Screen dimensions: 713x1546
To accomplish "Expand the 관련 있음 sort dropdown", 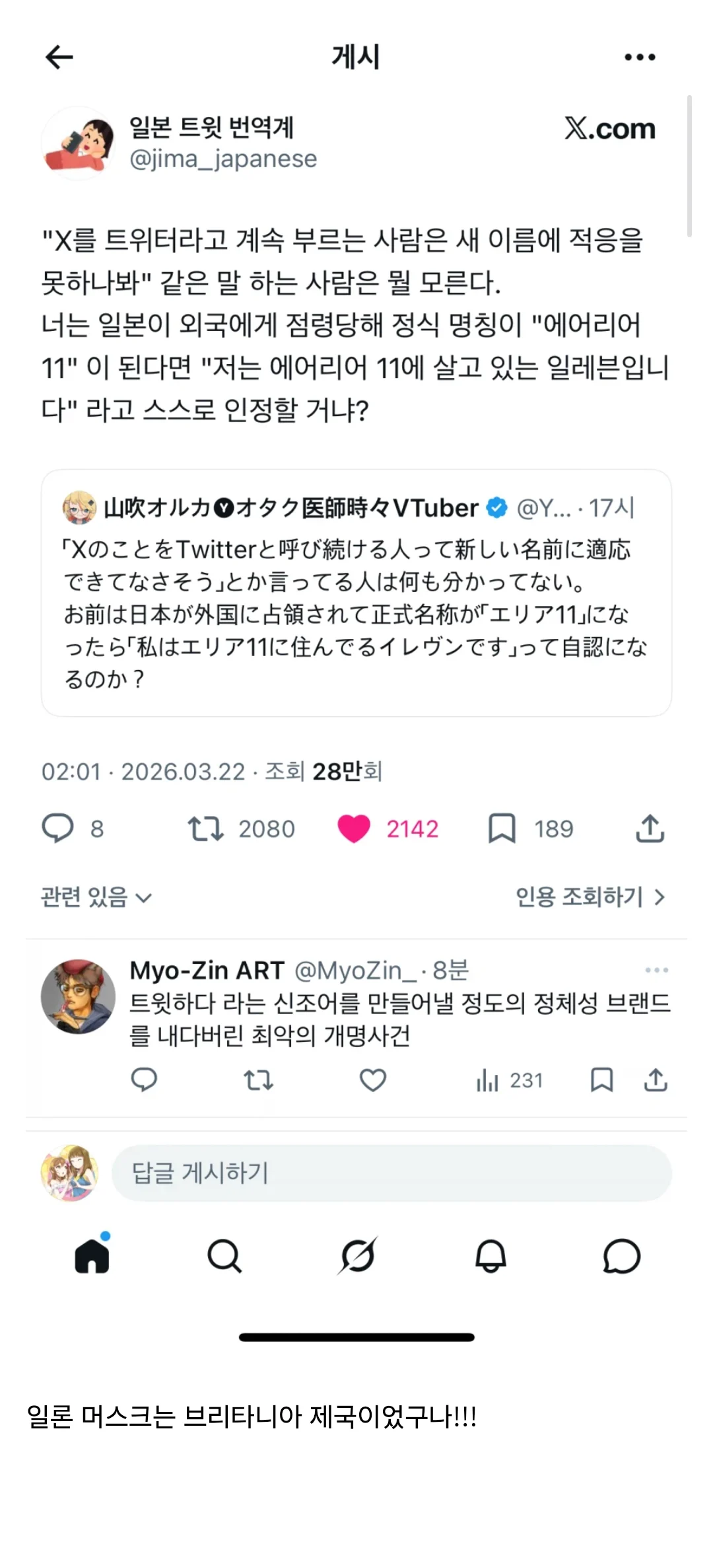I will pos(96,897).
